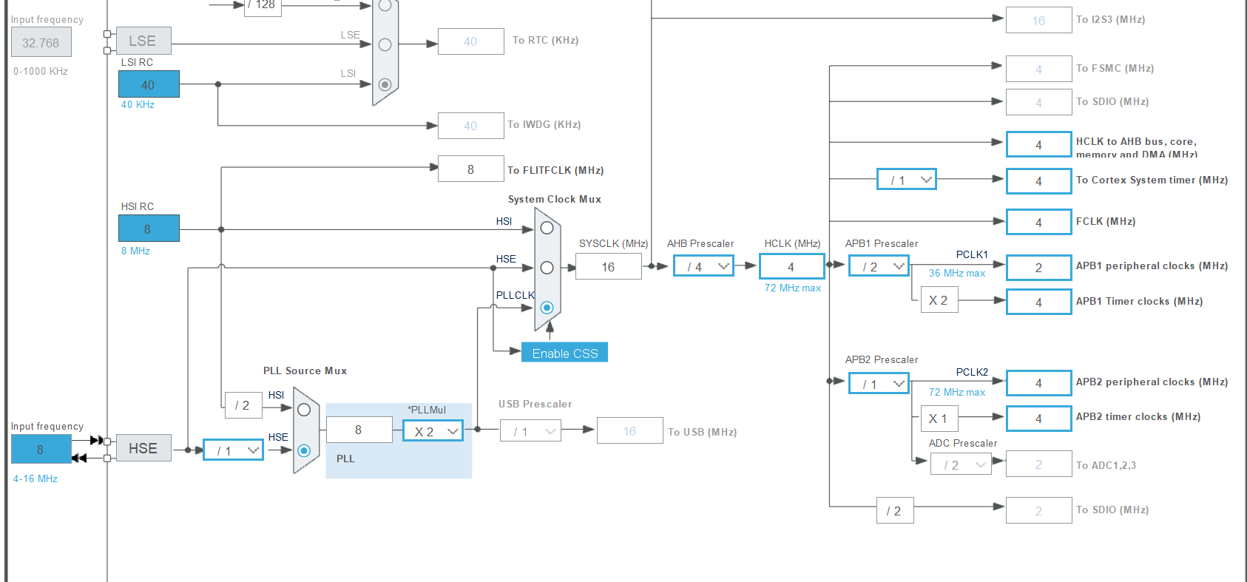This screenshot has width=1247, height=582.
Task: Click the '72 MHz max' label under HCLK
Action: pos(792,288)
